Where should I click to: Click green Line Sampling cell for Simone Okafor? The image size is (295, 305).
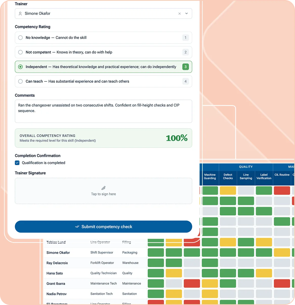click(246, 253)
